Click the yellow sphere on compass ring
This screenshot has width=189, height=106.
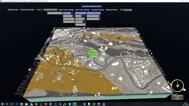(184, 90)
